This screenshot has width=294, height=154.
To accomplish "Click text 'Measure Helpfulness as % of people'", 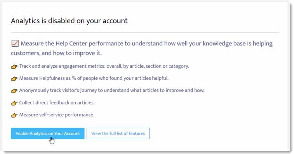I will tap(58, 78).
